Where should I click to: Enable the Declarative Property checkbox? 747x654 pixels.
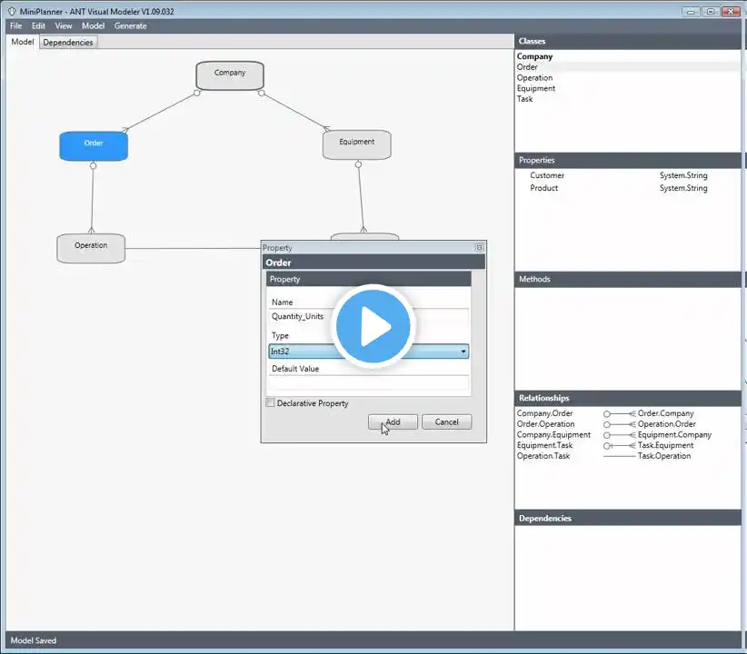(270, 403)
